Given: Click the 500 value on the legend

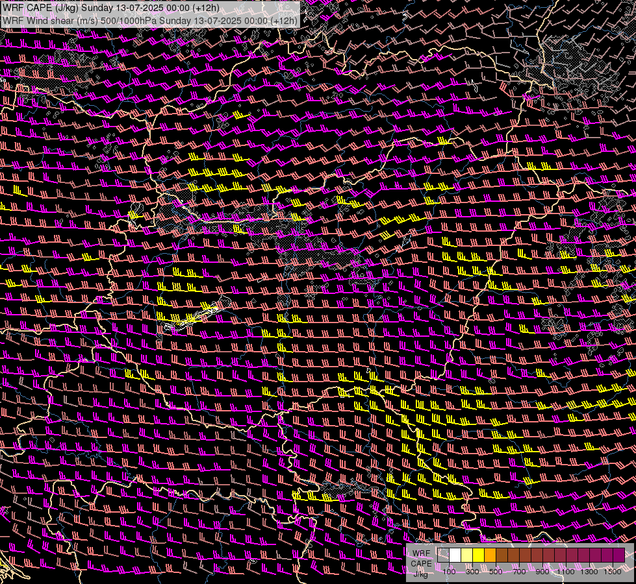Looking at the screenshot, I should pyautogui.click(x=496, y=572).
